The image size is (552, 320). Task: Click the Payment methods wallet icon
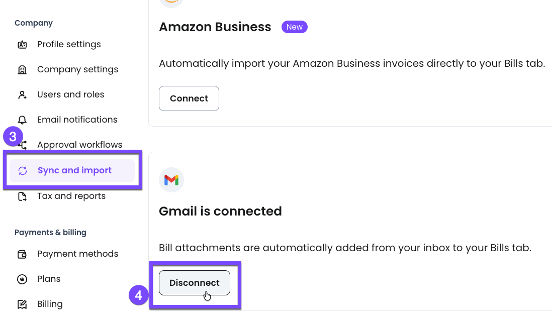22,254
